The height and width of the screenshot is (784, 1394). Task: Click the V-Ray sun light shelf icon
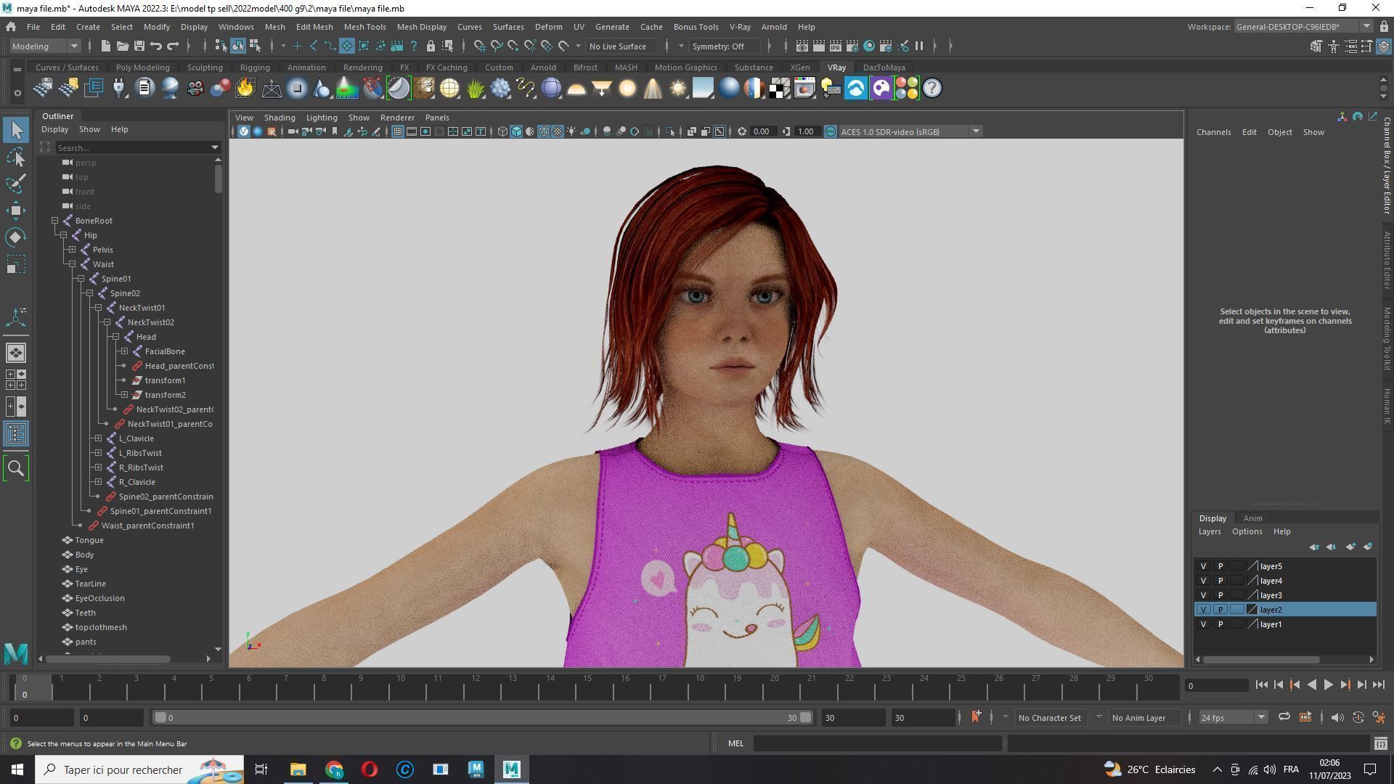[677, 89]
